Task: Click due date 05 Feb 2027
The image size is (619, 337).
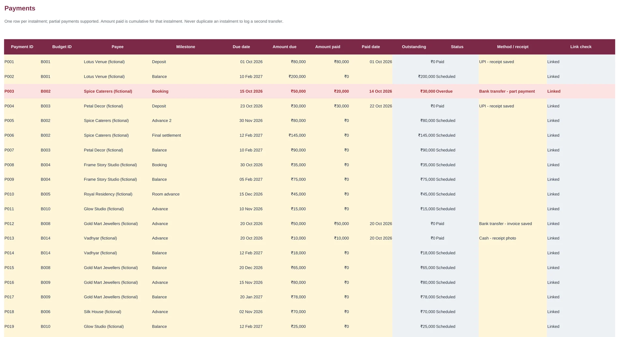Action: [241, 180]
